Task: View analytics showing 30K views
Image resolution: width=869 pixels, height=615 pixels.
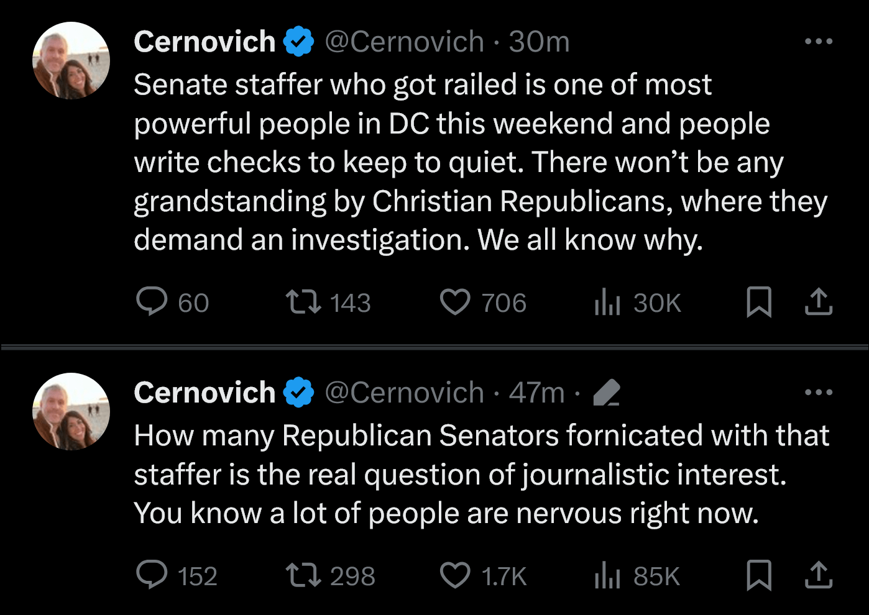Action: click(607, 303)
